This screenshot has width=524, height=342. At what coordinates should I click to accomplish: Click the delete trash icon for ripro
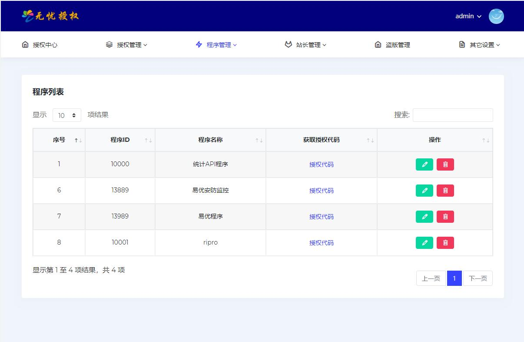pyautogui.click(x=445, y=242)
